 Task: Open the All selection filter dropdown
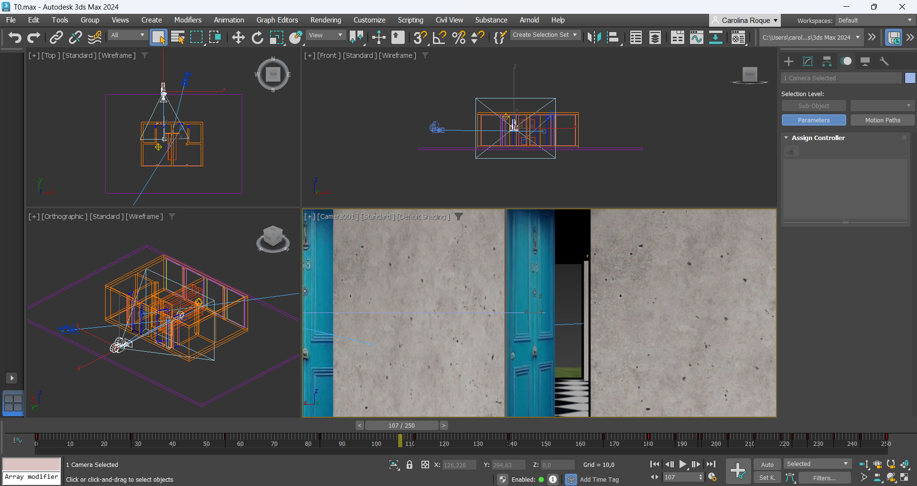click(x=128, y=35)
